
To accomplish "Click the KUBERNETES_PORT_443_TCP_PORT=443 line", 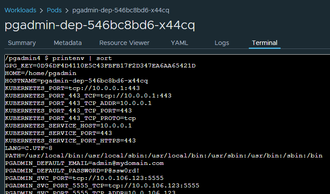I will tap(68, 111).
